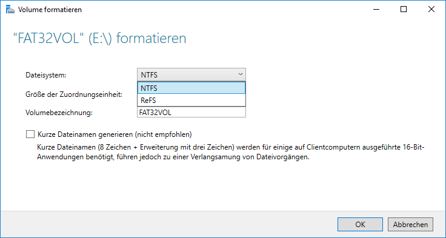
Task: Click the description text about 16-Bit-Anwendungen
Action: [231, 152]
